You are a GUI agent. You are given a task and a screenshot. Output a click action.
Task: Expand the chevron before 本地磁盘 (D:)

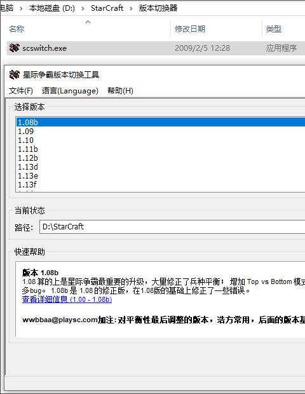click(x=21, y=8)
